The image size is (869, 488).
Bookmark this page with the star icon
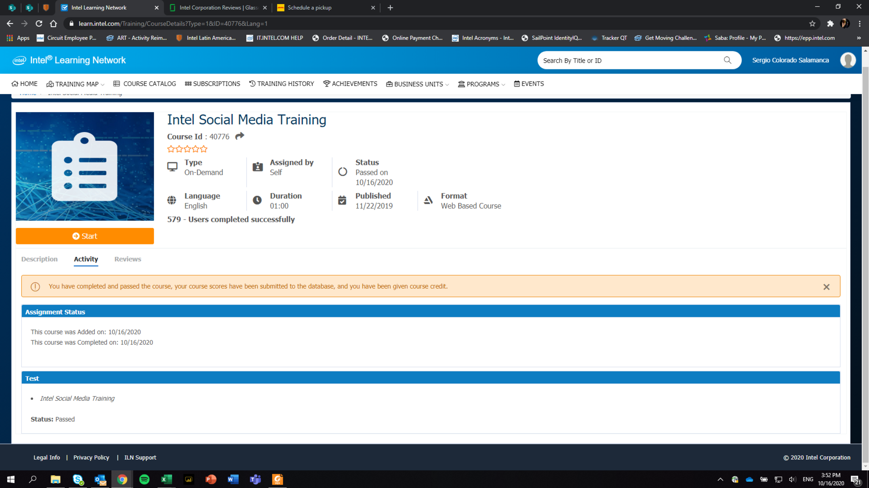pos(812,24)
